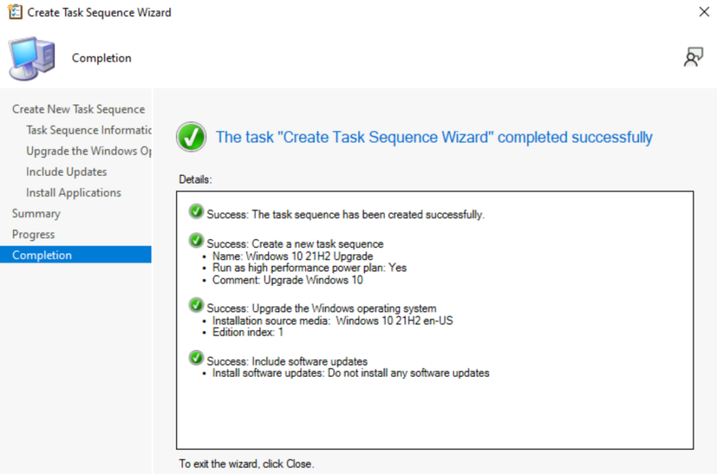Click green check next to 'task sequence has been created'
This screenshot has width=717, height=474.
196,211
